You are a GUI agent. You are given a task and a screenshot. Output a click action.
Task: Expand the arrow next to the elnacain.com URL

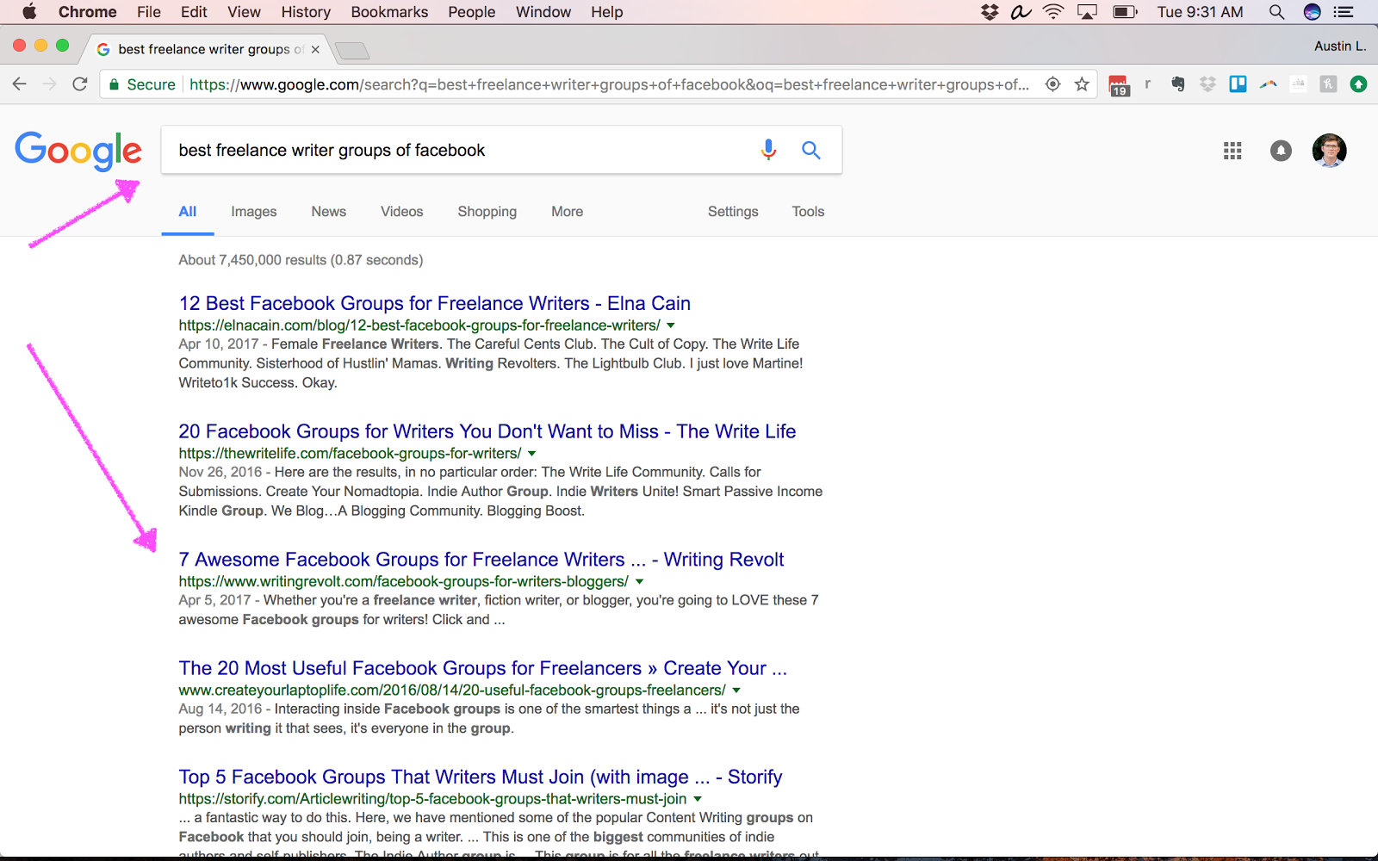coord(671,325)
